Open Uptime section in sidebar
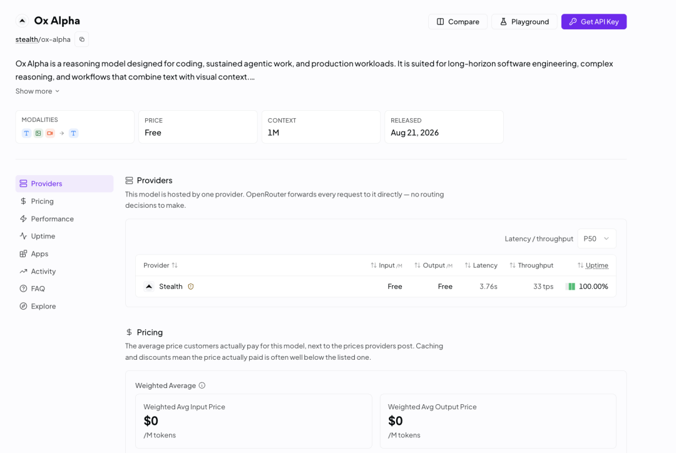Screen dimensions: 676x453 point(64,236)
